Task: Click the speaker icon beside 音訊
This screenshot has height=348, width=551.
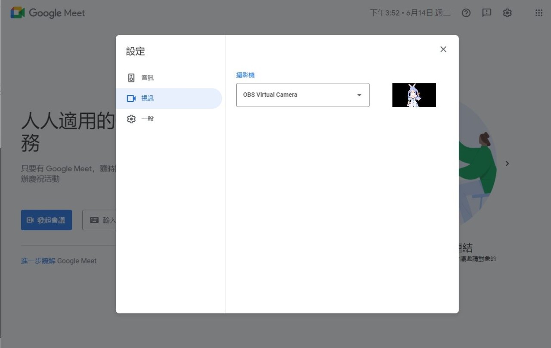Action: coord(131,78)
